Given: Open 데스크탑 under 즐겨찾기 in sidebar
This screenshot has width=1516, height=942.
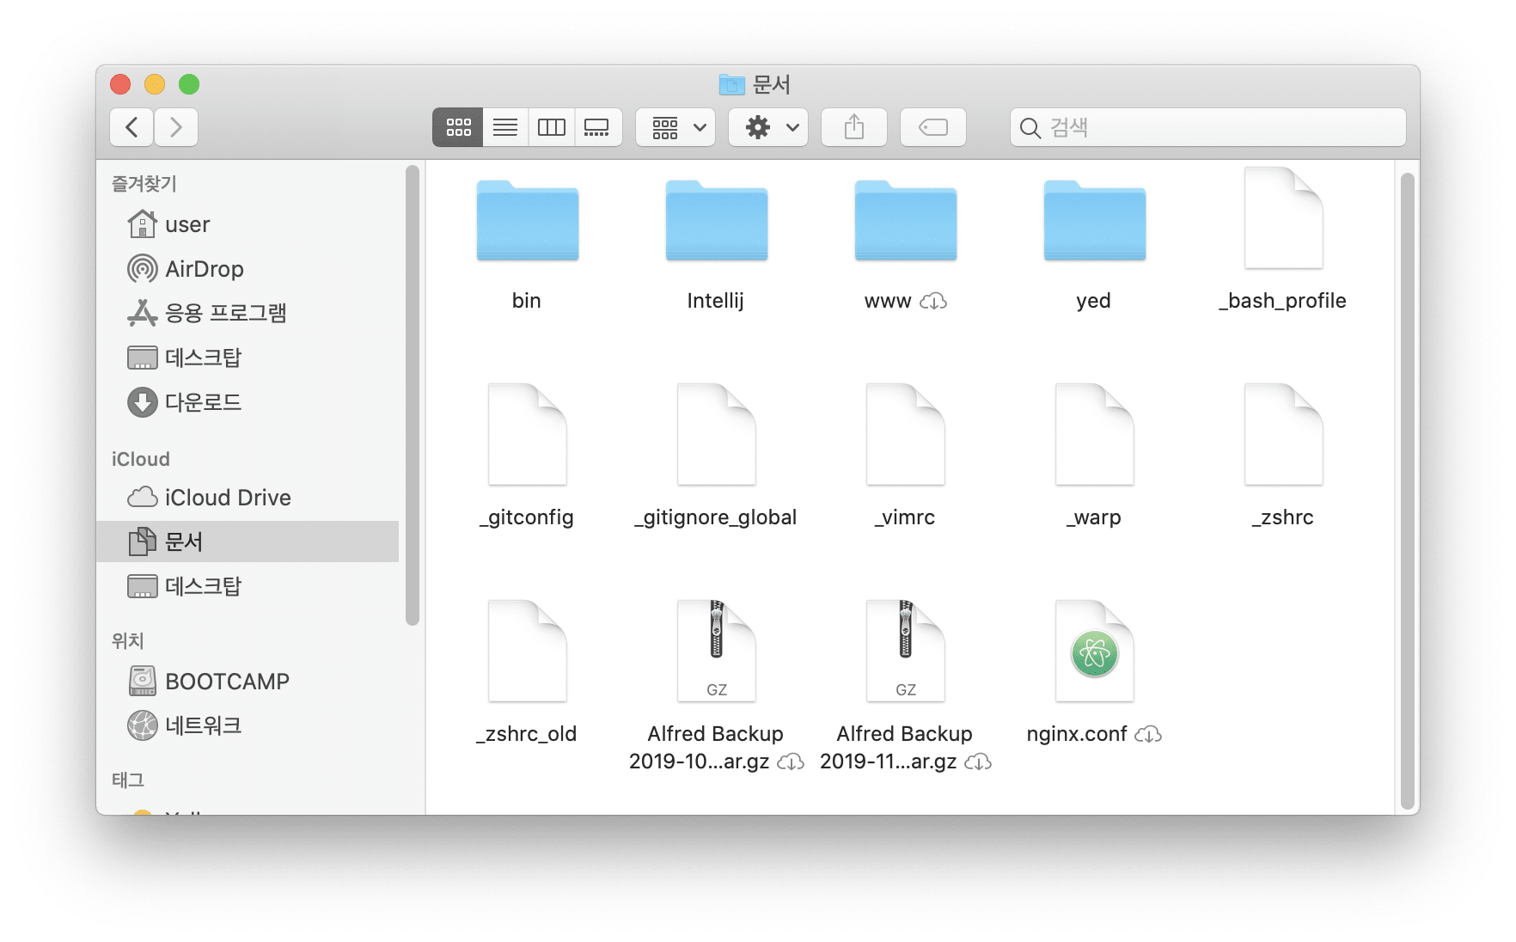Looking at the screenshot, I should tap(248, 358).
